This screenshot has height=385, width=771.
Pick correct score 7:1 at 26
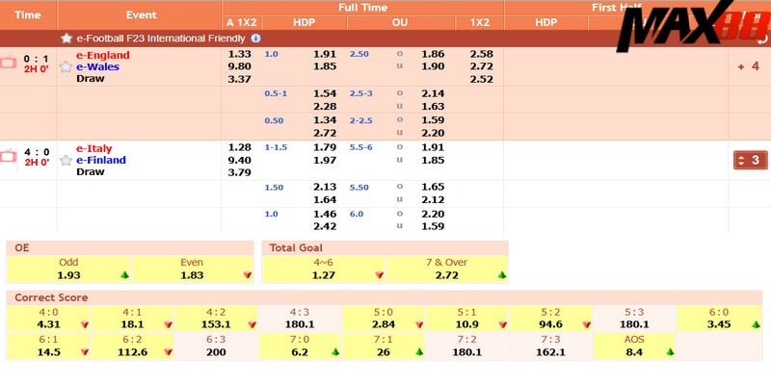click(384, 346)
